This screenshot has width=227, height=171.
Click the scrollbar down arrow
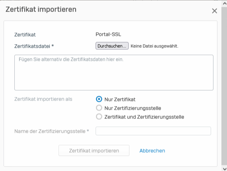coord(224,169)
